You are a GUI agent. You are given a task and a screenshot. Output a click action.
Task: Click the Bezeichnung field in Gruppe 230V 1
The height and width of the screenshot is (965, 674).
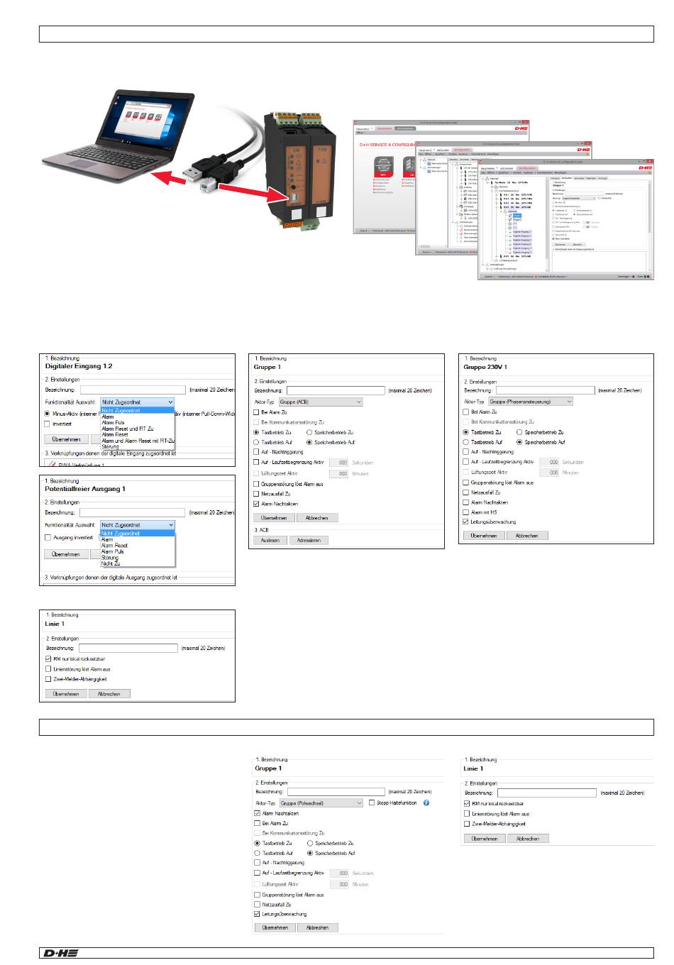tap(546, 390)
